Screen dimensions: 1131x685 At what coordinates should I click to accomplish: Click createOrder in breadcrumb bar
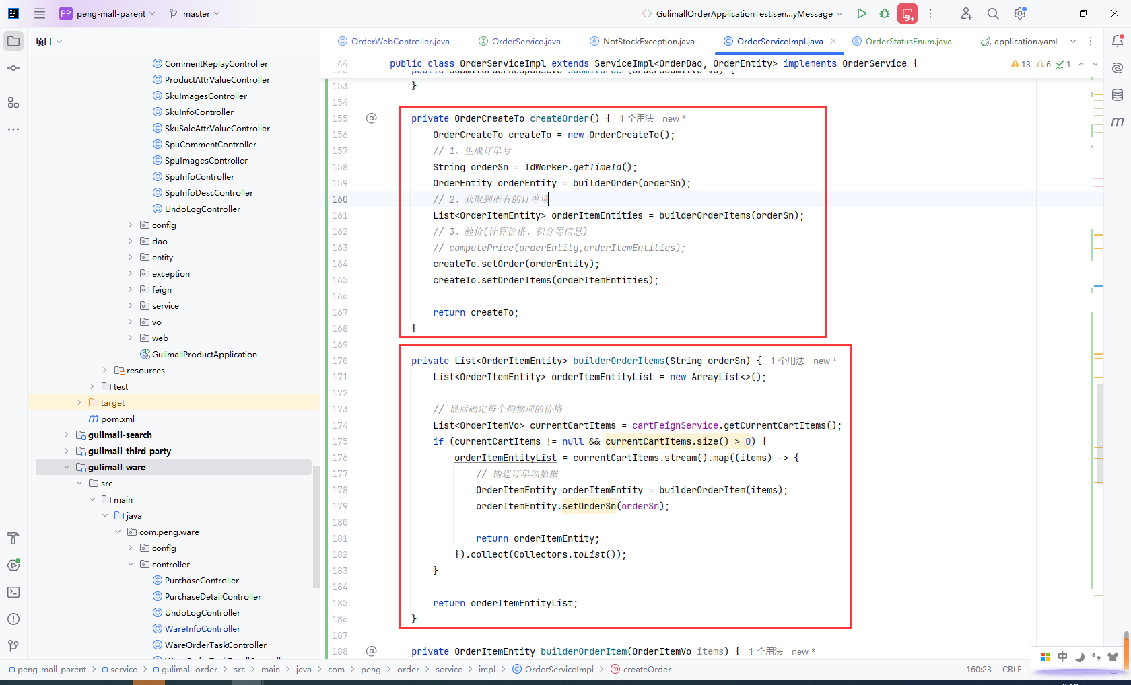pos(641,669)
